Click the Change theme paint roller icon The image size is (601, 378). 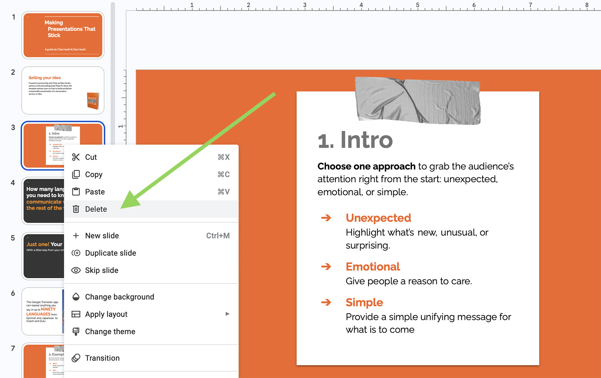(x=76, y=331)
